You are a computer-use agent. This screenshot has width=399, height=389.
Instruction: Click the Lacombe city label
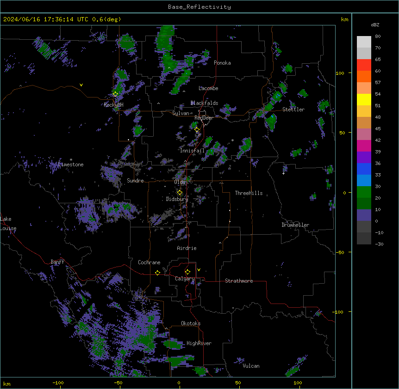point(208,88)
